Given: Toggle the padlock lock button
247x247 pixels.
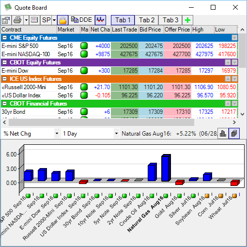Looking at the screenshot, I should click(x=63, y=20).
